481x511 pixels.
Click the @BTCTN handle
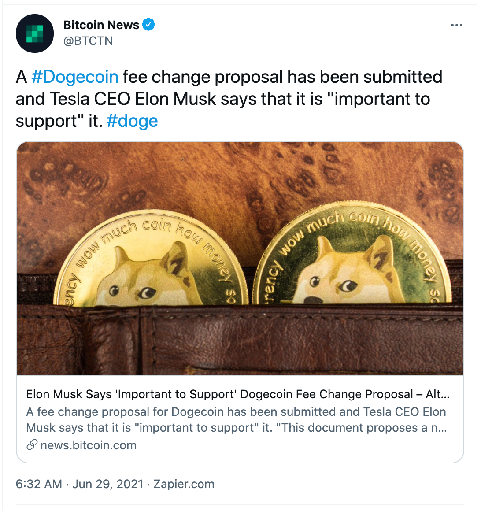coord(88,41)
